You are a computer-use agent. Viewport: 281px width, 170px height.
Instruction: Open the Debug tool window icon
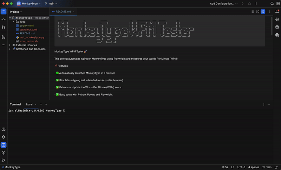(x=4, y=137)
